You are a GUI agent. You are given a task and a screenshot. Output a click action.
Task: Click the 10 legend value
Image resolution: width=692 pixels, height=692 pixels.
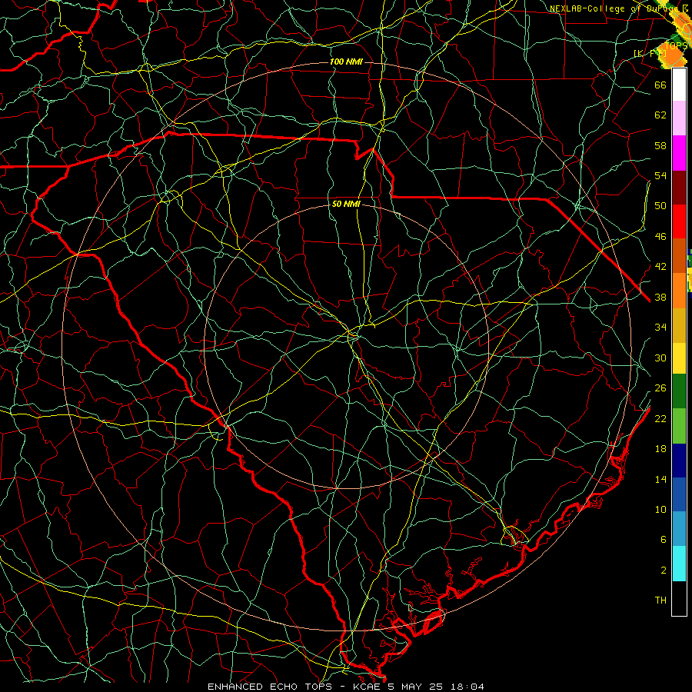coord(660,509)
